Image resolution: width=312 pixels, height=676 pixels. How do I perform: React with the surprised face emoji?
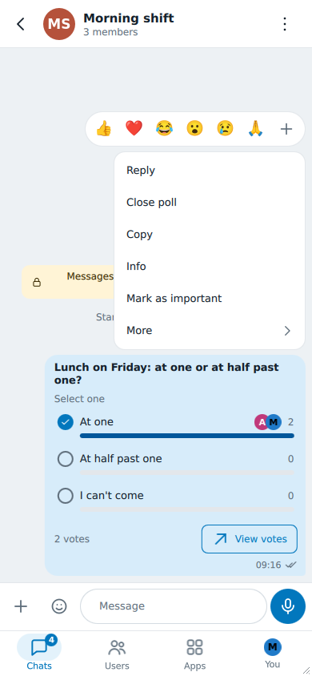(x=194, y=128)
